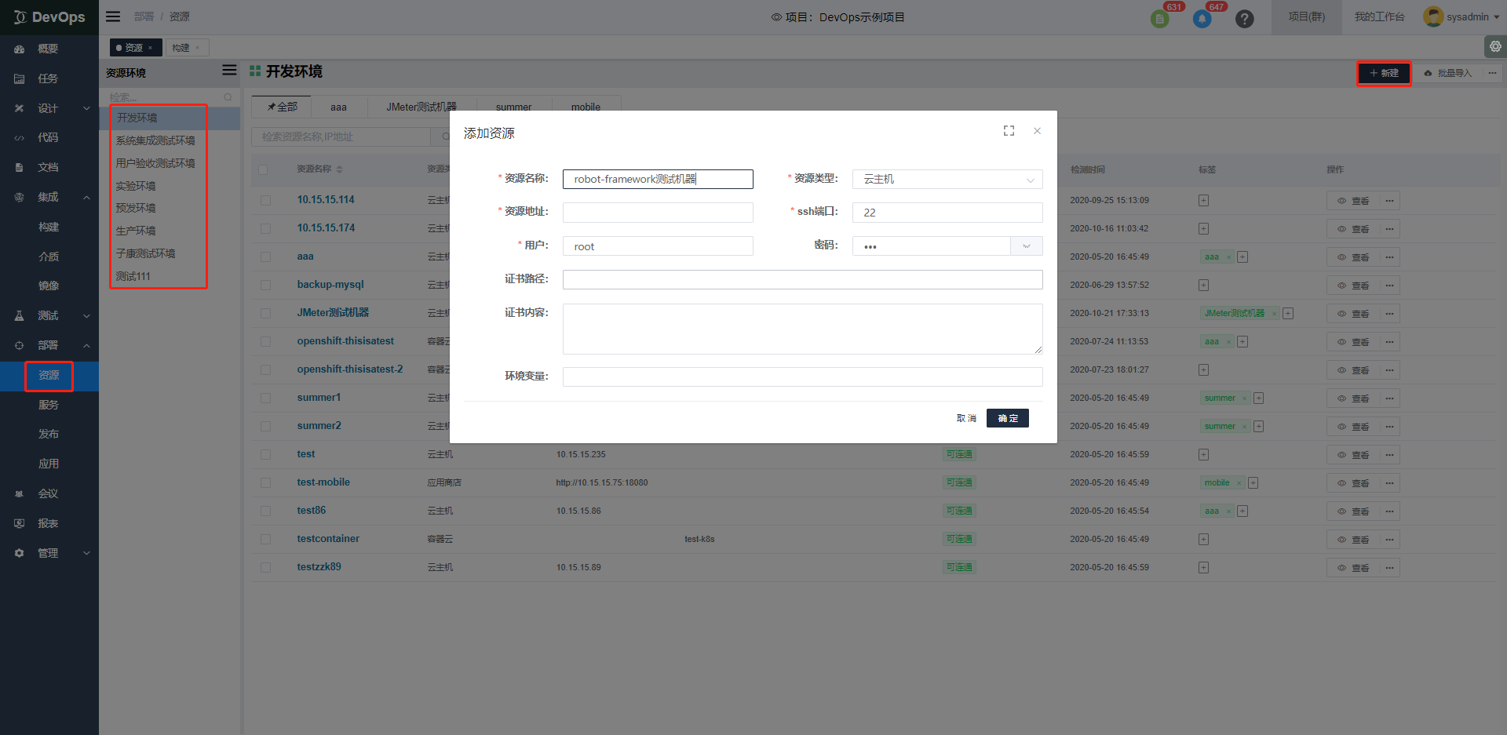Maximize the 添加资源 dialog
This screenshot has width=1507, height=735.
[x=1009, y=131]
